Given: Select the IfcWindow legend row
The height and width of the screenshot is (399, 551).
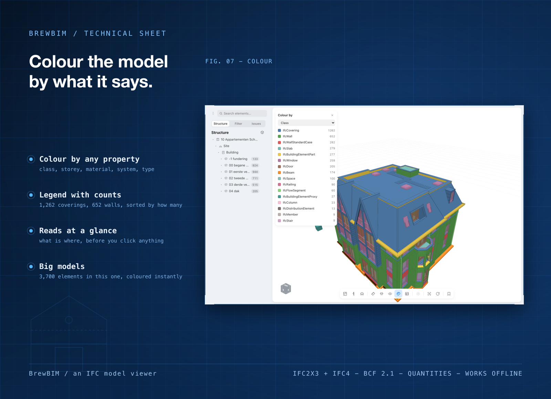Looking at the screenshot, I should click(x=306, y=160).
